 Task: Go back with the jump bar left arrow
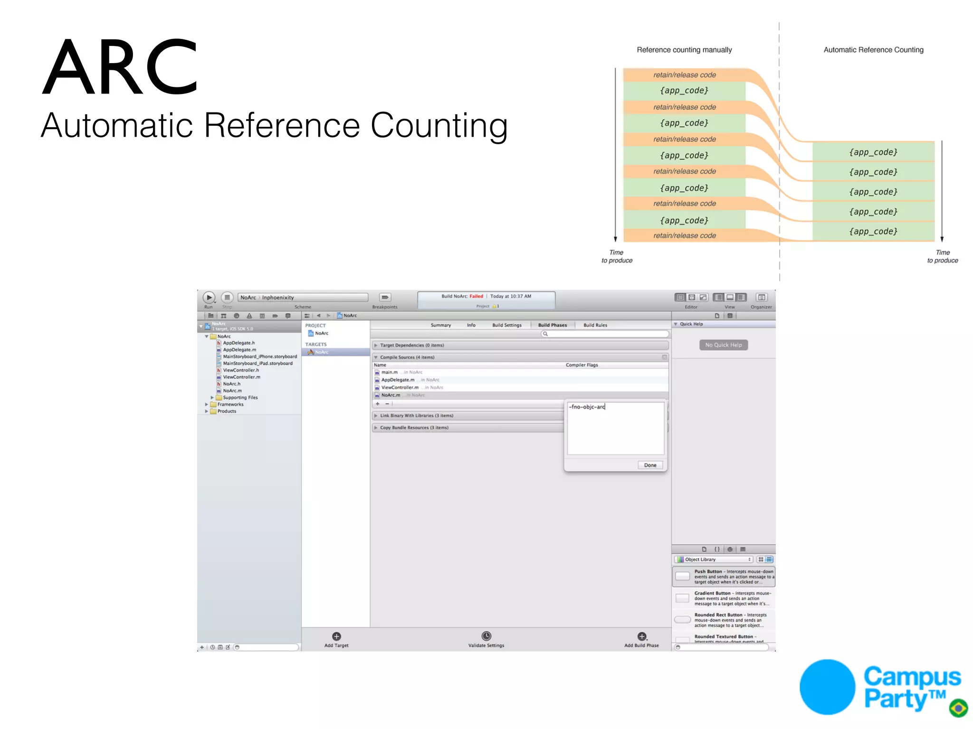point(318,316)
